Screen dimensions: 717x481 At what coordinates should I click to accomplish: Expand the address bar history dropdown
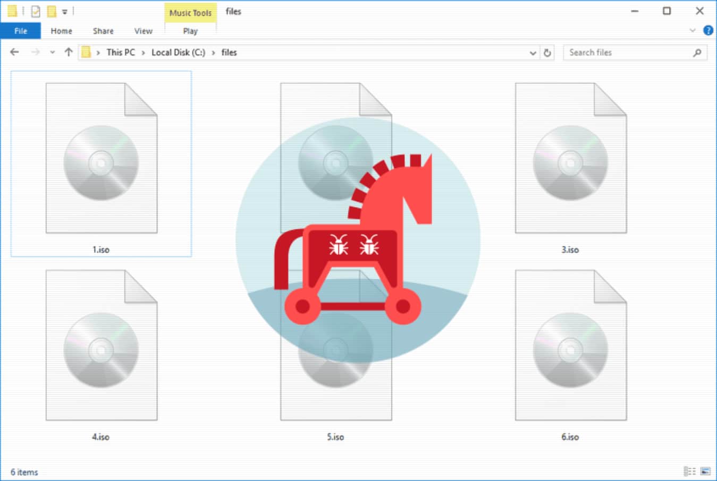point(533,53)
